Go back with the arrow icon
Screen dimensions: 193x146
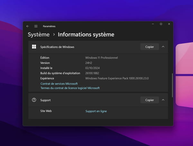[x=28, y=26]
